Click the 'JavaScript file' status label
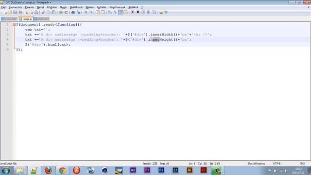Viewport: 311px width, 175px height. (8, 164)
